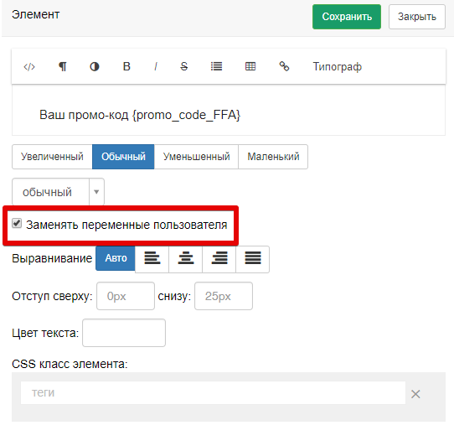
Task: Insert a table via toolbar icon
Action: 250,67
